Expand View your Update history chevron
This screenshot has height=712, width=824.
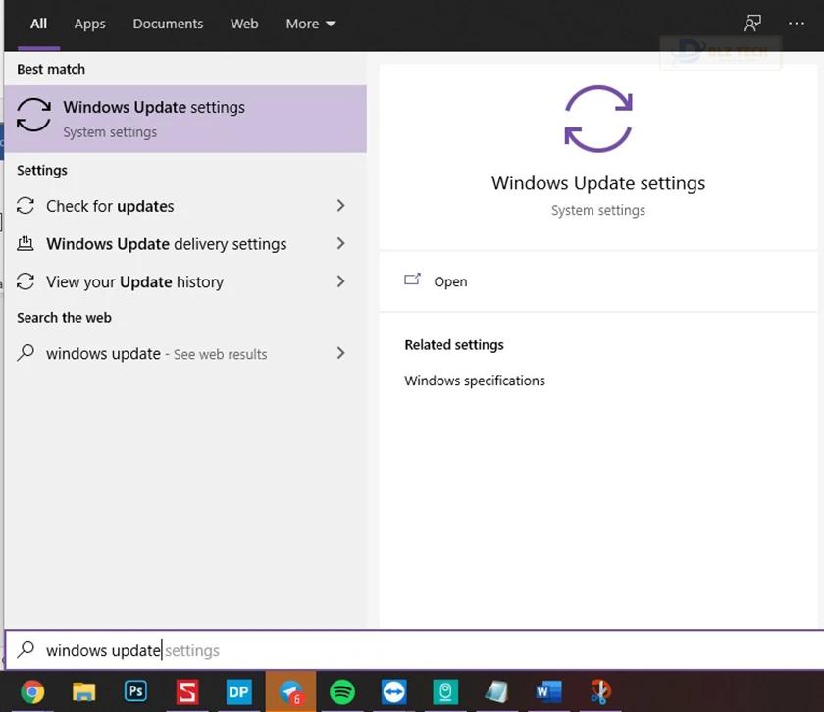point(340,281)
